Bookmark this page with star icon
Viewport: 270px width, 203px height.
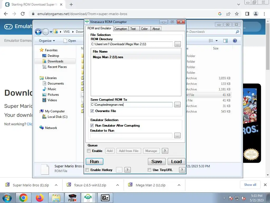point(237,14)
